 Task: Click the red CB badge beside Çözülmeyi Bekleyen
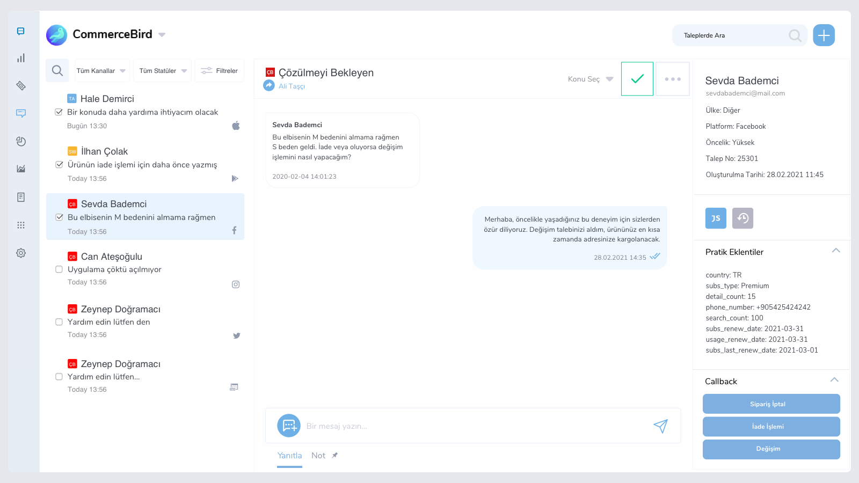[x=270, y=72]
